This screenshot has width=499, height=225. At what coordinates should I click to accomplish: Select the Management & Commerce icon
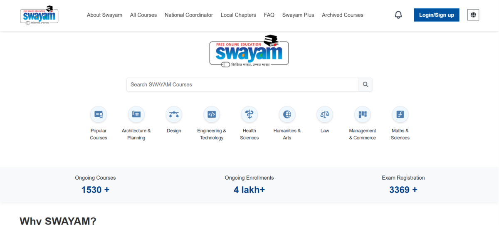[x=363, y=114]
